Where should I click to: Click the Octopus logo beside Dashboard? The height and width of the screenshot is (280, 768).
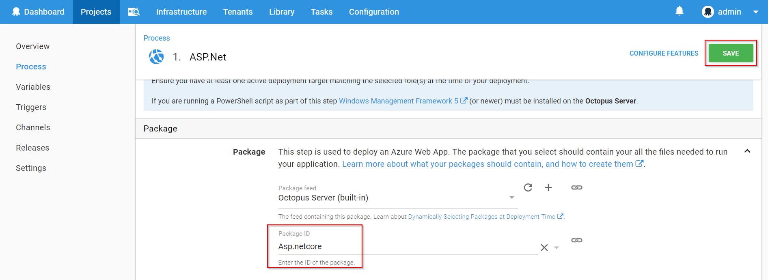click(x=16, y=12)
